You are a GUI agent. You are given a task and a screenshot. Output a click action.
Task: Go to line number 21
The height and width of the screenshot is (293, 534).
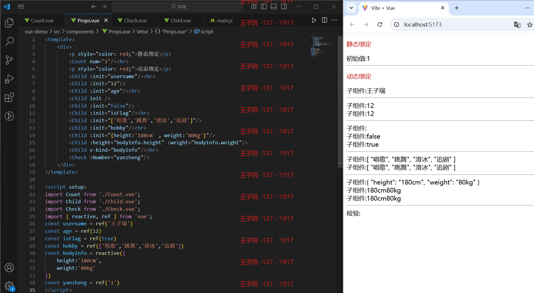coord(32,187)
